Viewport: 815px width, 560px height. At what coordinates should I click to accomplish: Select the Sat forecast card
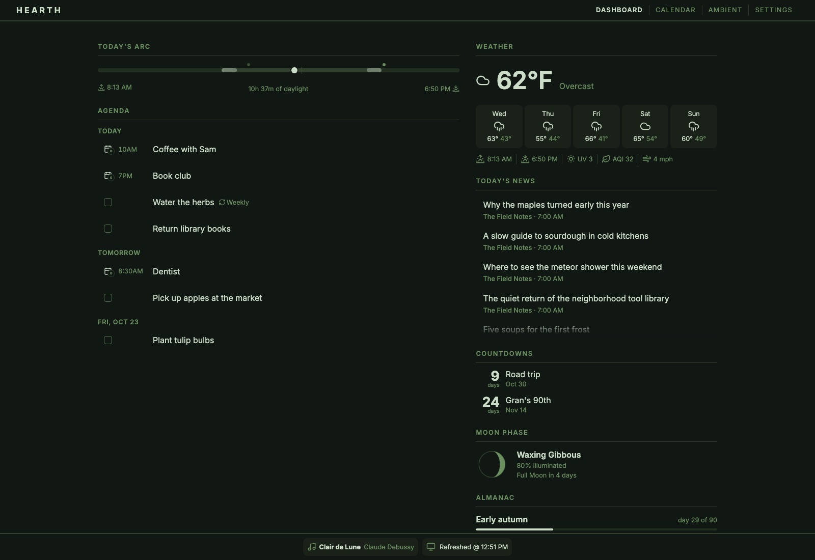(x=645, y=126)
